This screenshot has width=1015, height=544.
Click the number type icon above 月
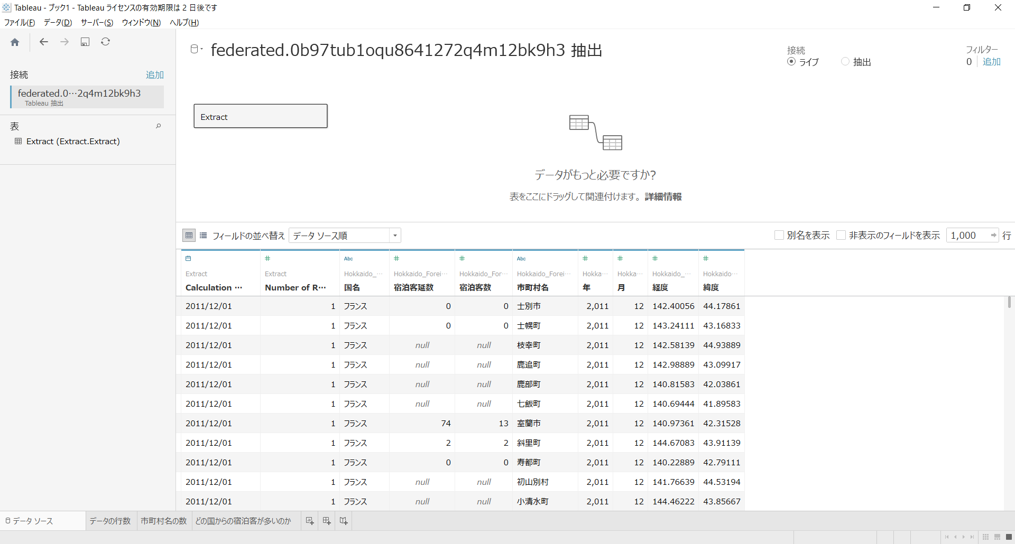[x=620, y=258]
